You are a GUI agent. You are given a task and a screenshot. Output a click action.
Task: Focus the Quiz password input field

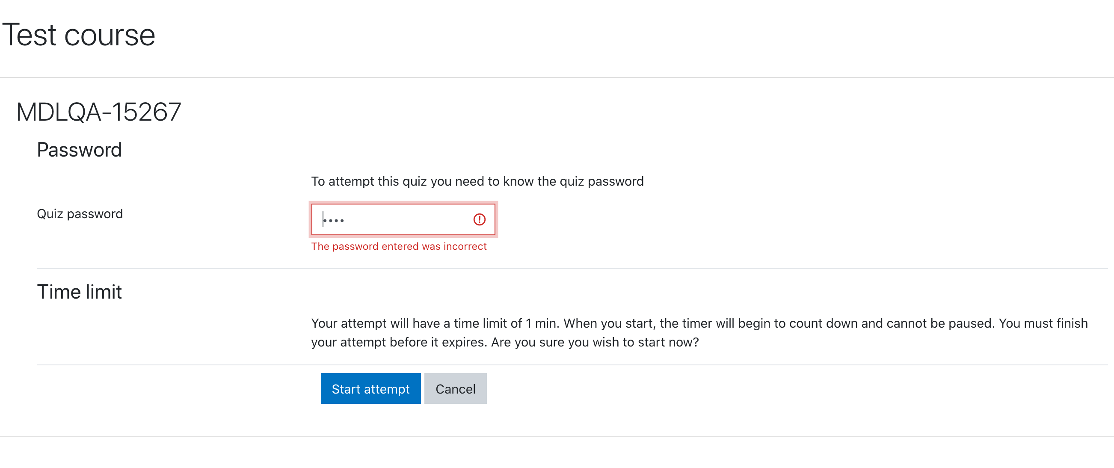click(x=403, y=219)
